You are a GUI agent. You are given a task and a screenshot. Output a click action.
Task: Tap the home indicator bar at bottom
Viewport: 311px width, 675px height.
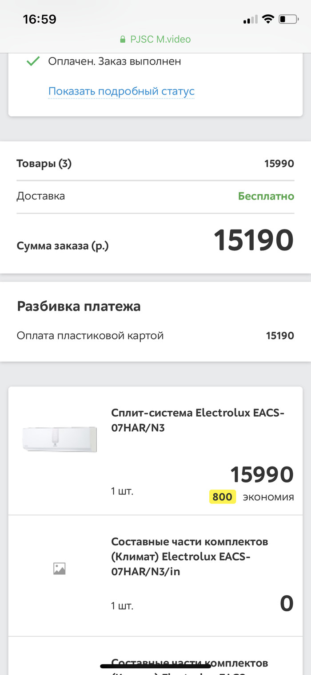(x=155, y=667)
